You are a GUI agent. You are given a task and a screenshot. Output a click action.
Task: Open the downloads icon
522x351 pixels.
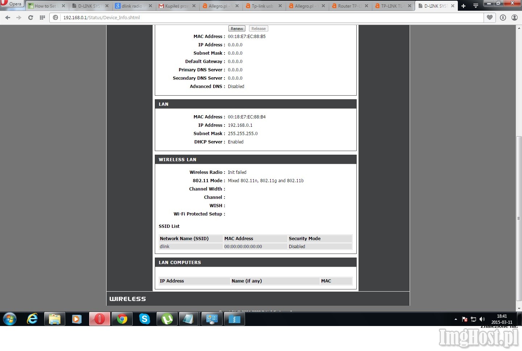tap(503, 17)
